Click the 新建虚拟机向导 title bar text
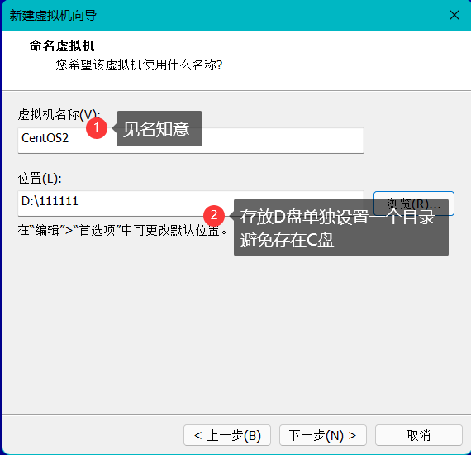The image size is (471, 455). point(53,16)
